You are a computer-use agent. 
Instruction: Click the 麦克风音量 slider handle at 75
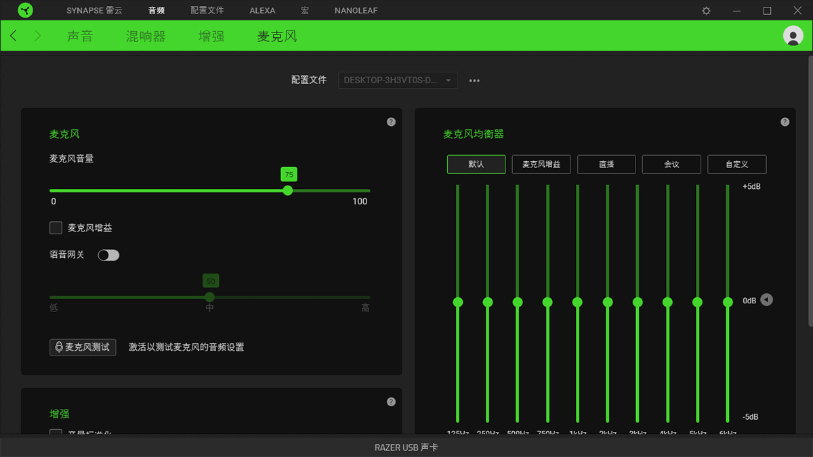click(x=288, y=191)
